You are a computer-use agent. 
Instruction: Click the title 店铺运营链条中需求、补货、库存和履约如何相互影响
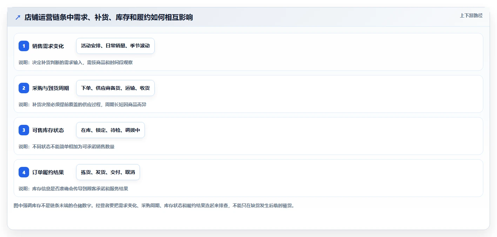(x=109, y=17)
